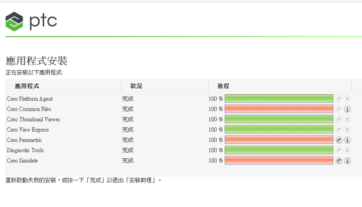
Task: Restart failed Creo Parametric installation
Action: [x=339, y=140]
